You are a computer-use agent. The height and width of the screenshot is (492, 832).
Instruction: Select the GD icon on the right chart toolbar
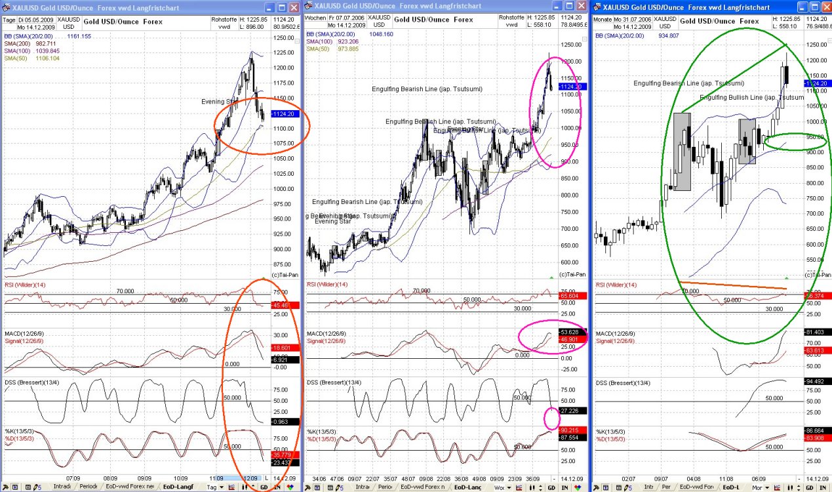click(809, 488)
